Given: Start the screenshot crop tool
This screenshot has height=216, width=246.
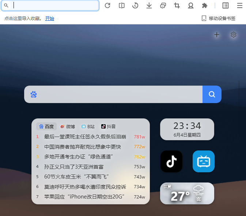Looking at the screenshot, I should point(177,5).
